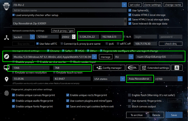
Task: Toggle Enable unique audio fingerprint
Action: (x=13, y=101)
